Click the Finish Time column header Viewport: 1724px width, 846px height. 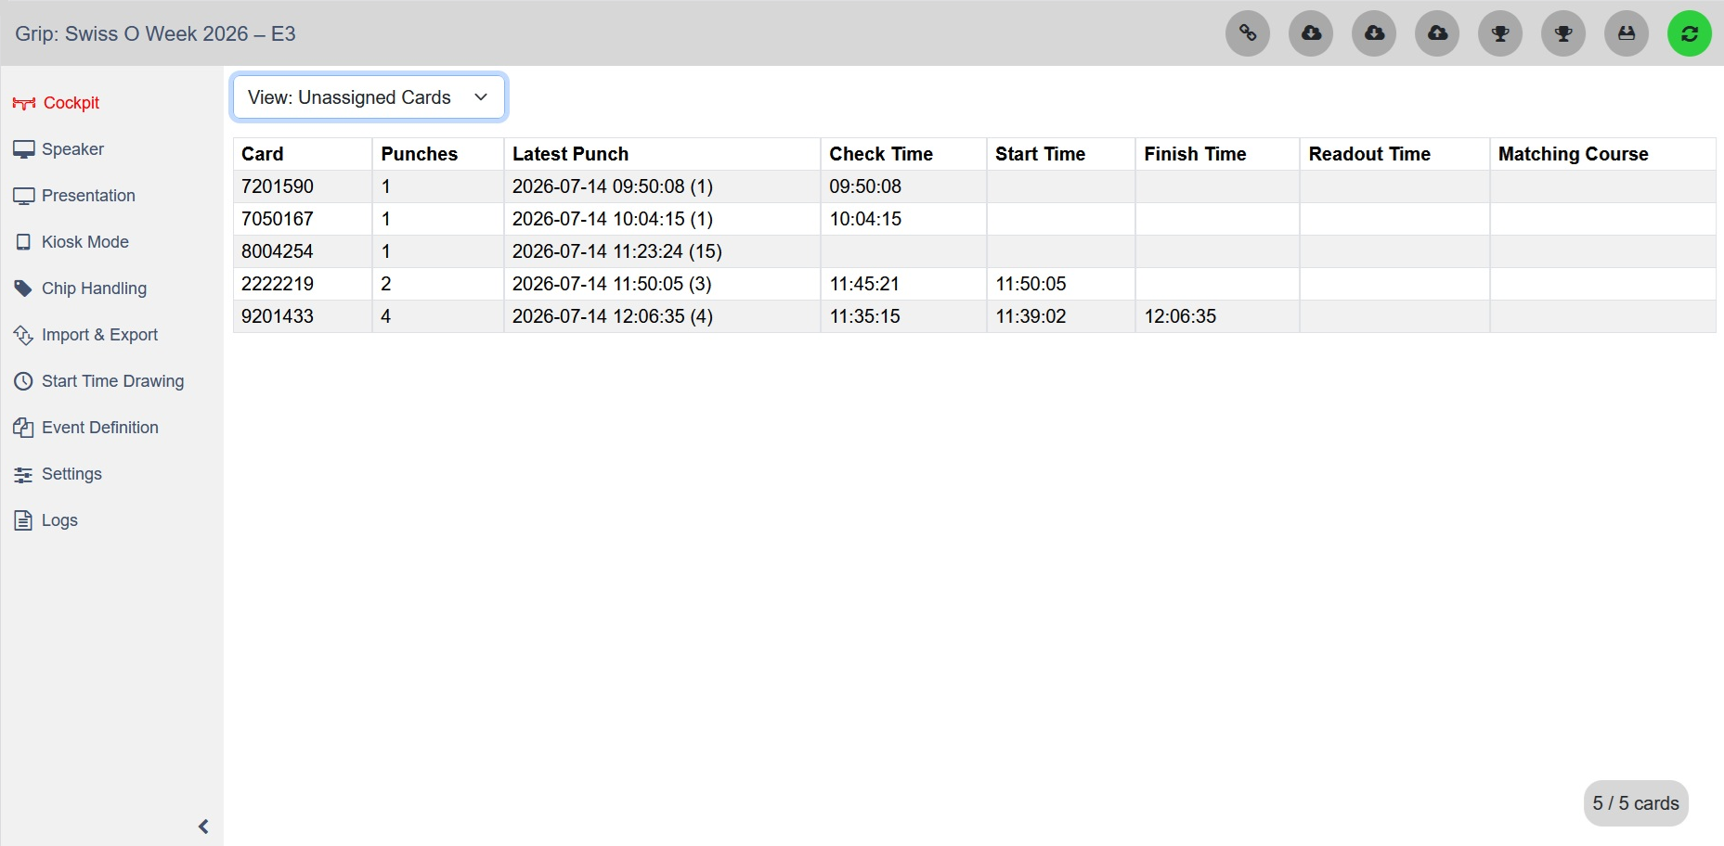point(1218,154)
